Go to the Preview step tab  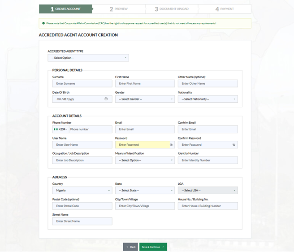point(118,9)
